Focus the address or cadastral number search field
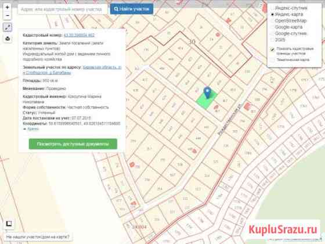Screen dimensions: 325x244 coord(62,9)
